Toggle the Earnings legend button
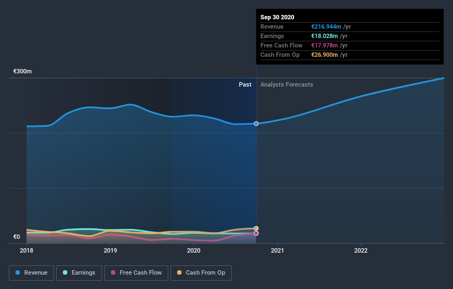 point(79,273)
